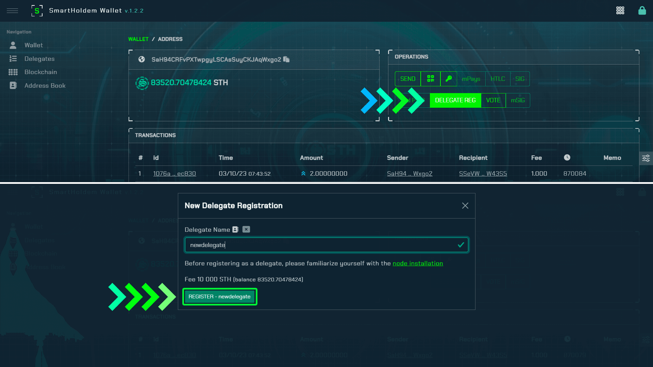The width and height of the screenshot is (653, 367).
Task: Click the Blockchain grid icon
Action: click(13, 72)
